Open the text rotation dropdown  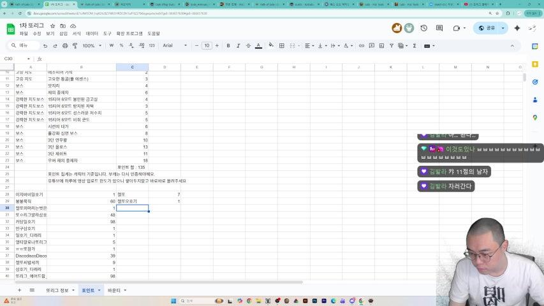click(x=348, y=46)
